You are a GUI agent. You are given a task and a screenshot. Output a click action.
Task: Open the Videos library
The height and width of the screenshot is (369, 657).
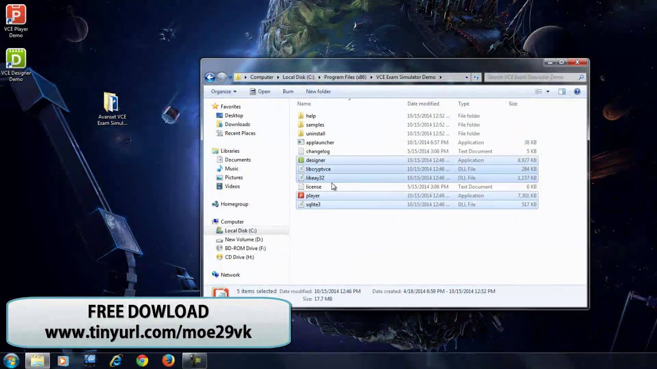(x=232, y=187)
